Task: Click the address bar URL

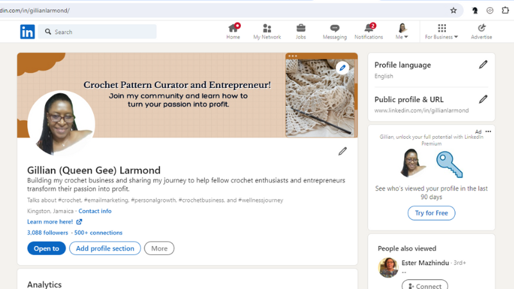Action: click(35, 10)
